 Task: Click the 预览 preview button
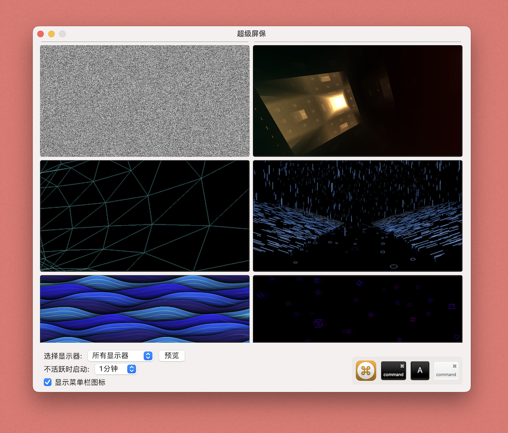pyautogui.click(x=172, y=356)
